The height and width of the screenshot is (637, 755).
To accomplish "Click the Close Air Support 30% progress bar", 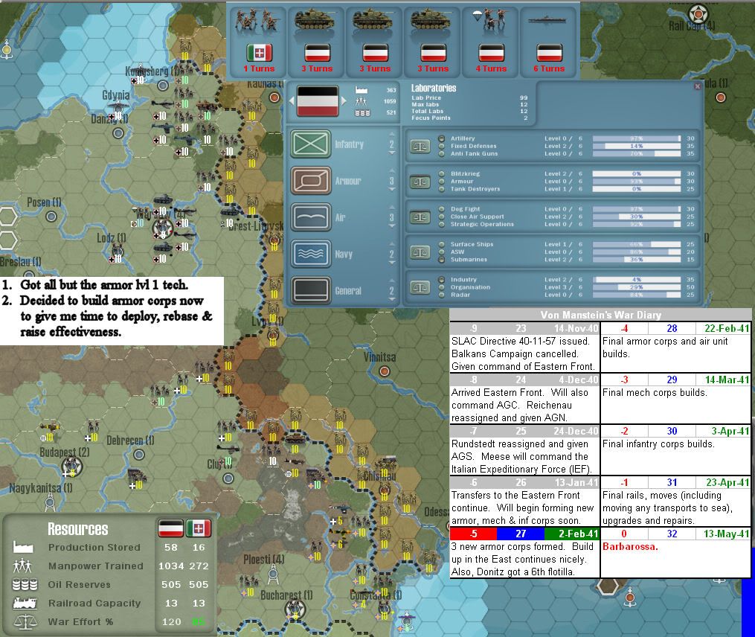I will (637, 217).
